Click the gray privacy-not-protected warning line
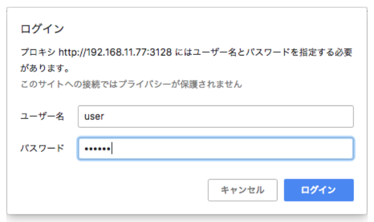This screenshot has height=222, width=374. click(x=131, y=84)
